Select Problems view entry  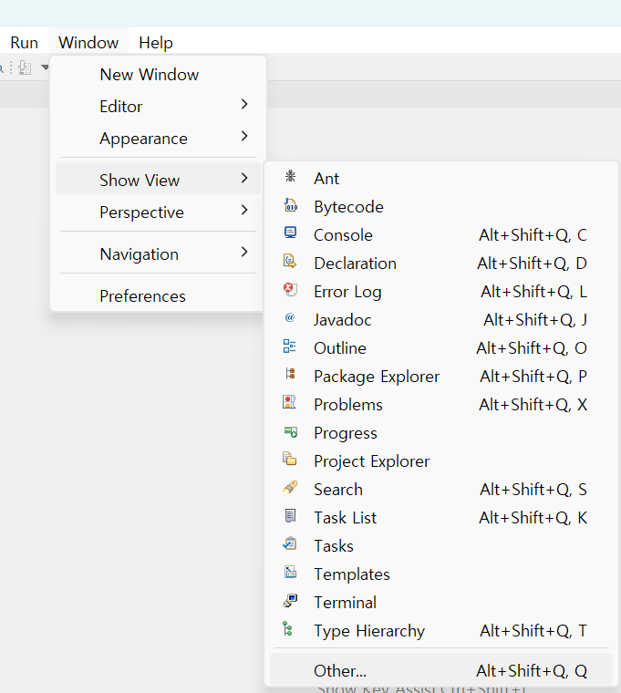[x=441, y=405]
